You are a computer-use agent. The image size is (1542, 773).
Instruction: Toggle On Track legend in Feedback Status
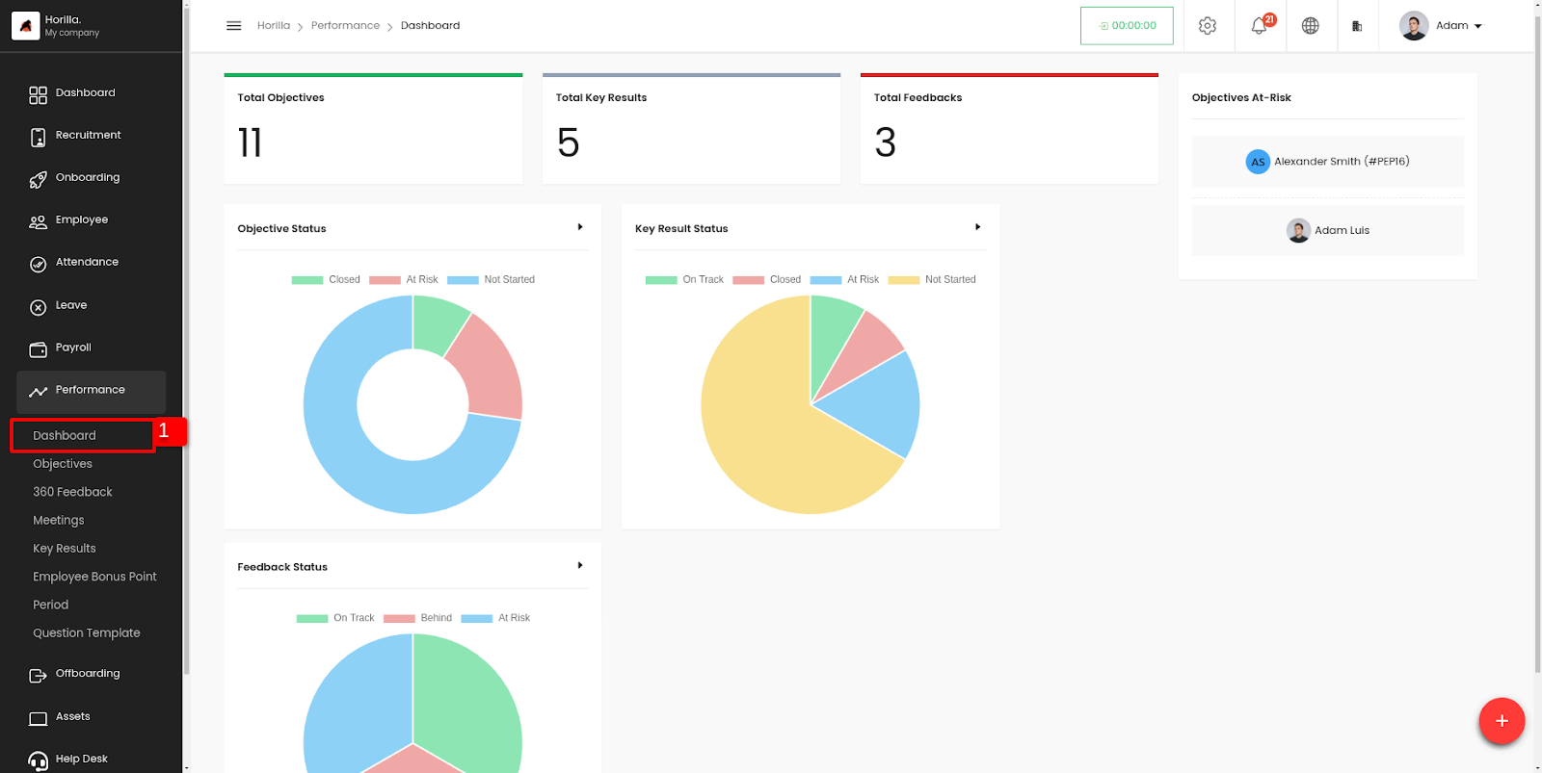click(335, 618)
